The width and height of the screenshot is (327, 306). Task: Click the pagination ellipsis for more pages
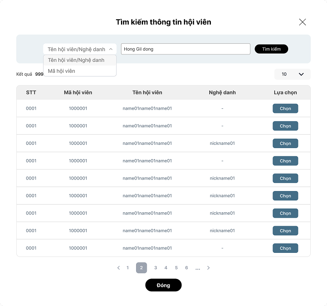click(197, 268)
